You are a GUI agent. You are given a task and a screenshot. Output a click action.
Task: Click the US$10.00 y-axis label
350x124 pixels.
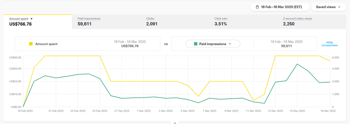(15, 94)
